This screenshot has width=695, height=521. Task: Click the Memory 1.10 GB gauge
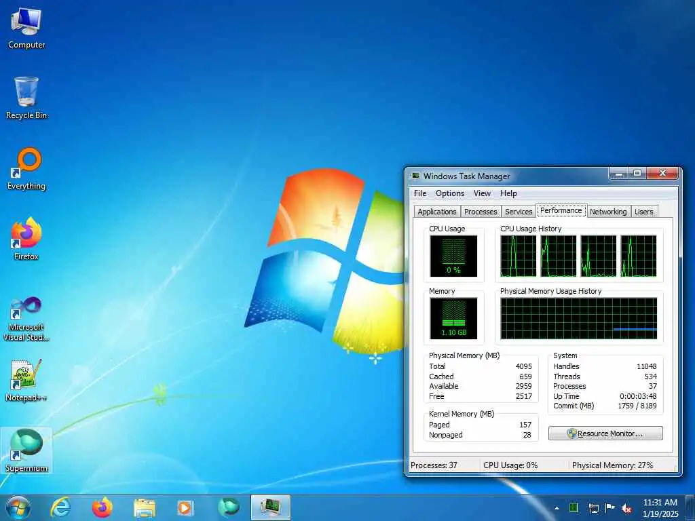[x=453, y=319]
